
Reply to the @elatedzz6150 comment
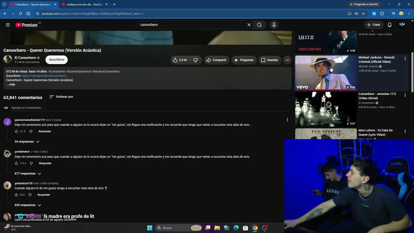(x=44, y=195)
